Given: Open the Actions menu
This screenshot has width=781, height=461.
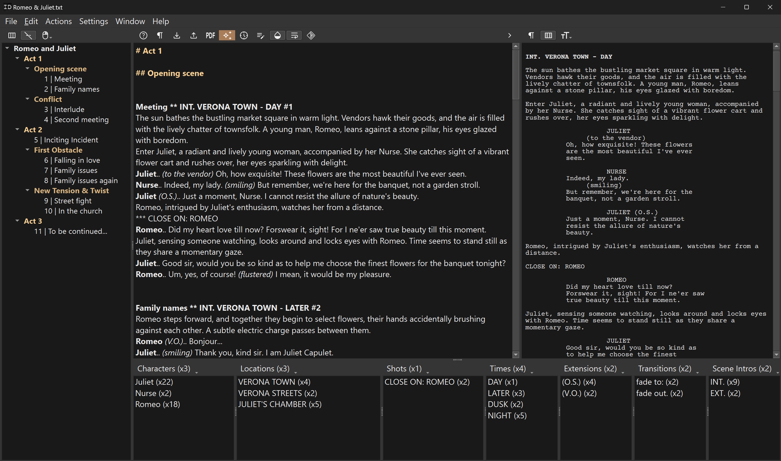Looking at the screenshot, I should 58,21.
